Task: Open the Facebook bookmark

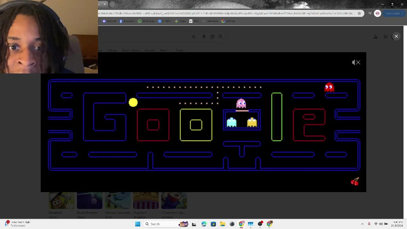Action: click(127, 21)
